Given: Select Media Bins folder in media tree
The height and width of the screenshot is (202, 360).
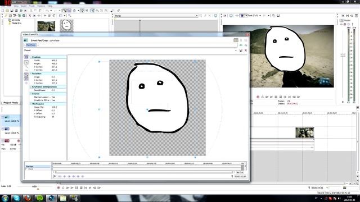Looking at the screenshot, I should point(16,23).
